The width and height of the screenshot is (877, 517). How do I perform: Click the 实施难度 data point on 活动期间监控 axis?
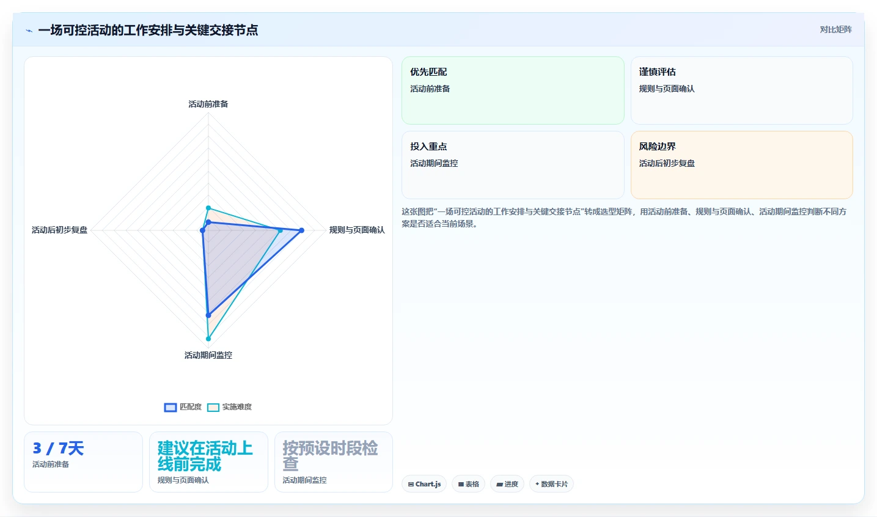point(208,339)
